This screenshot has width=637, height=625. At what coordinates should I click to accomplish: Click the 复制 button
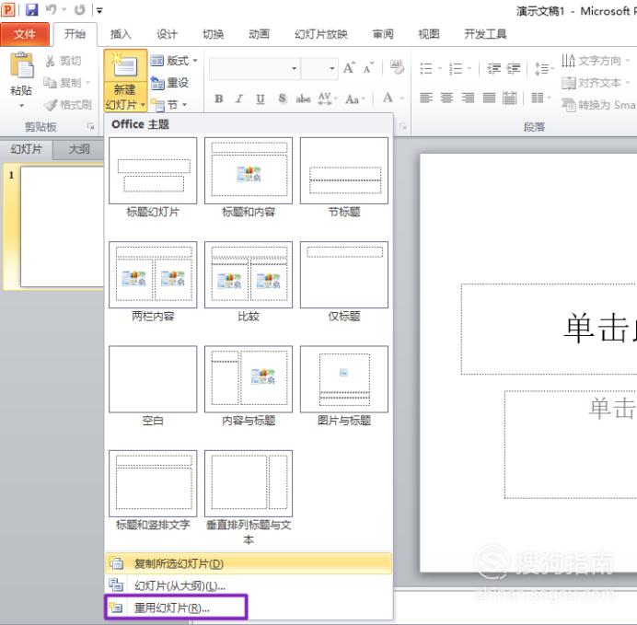(x=67, y=83)
